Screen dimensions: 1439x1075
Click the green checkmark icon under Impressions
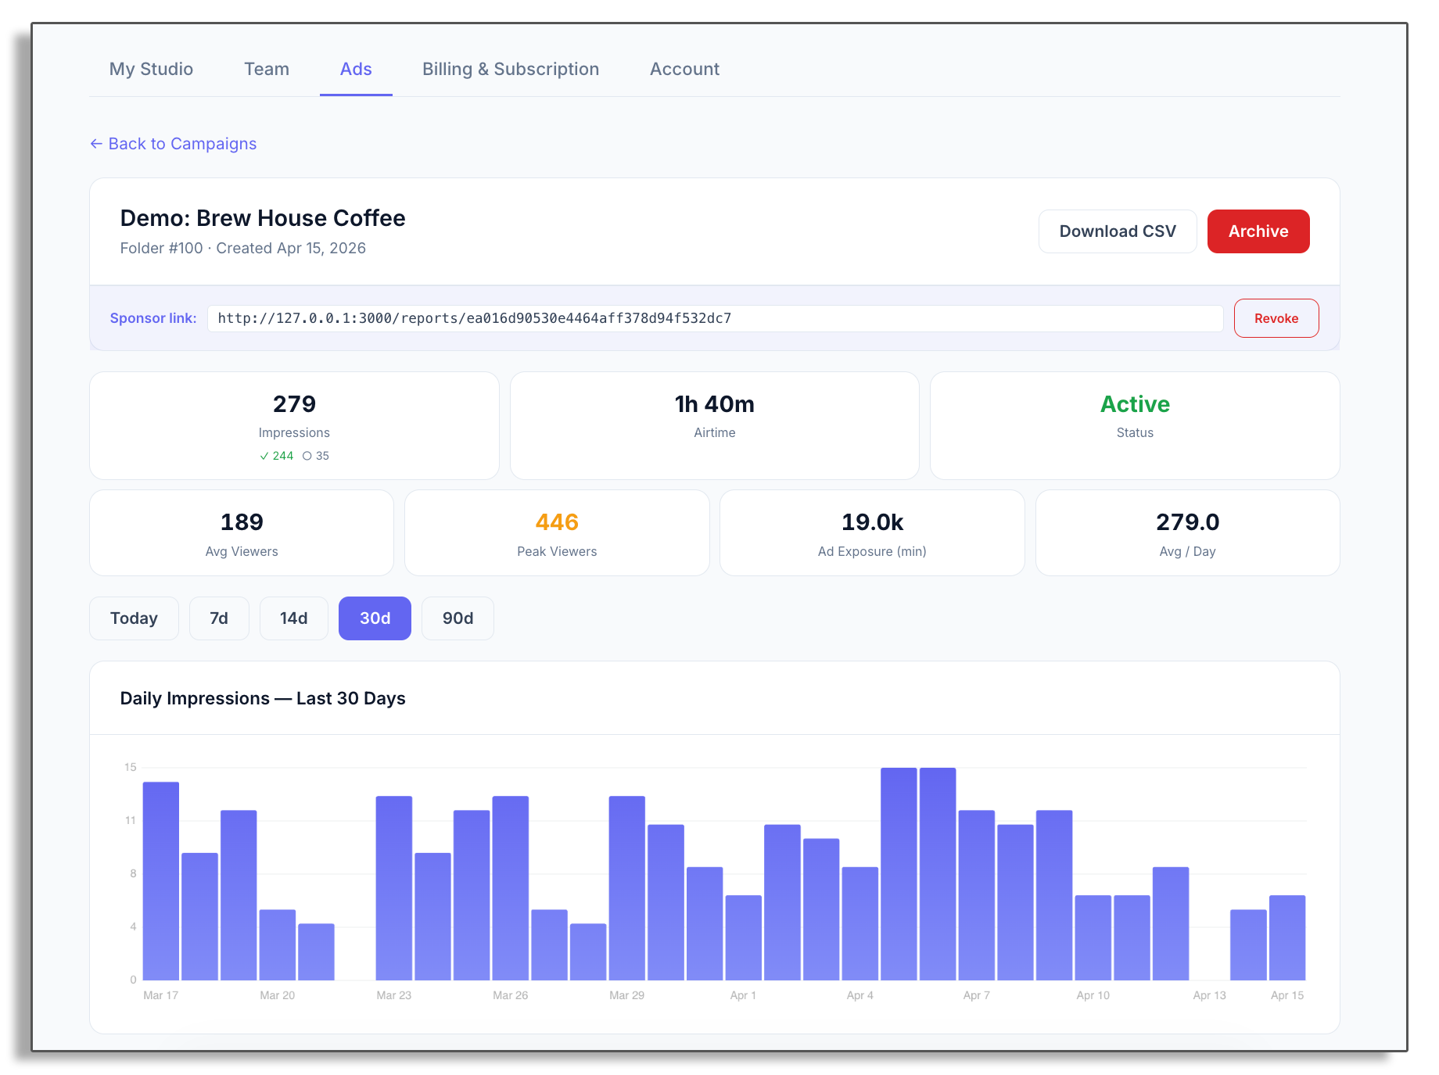(264, 456)
